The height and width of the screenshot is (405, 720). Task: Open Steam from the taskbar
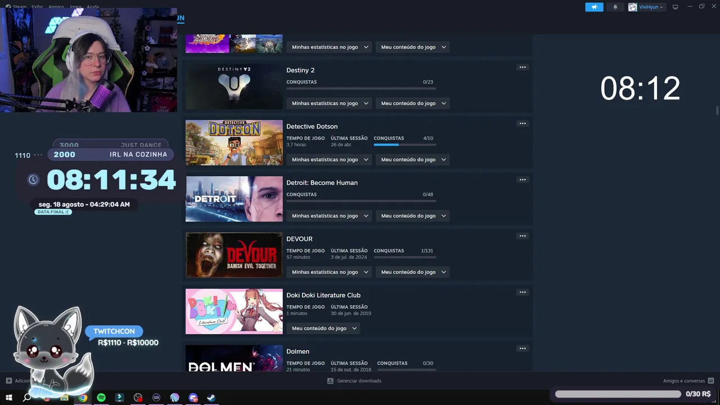(x=211, y=398)
